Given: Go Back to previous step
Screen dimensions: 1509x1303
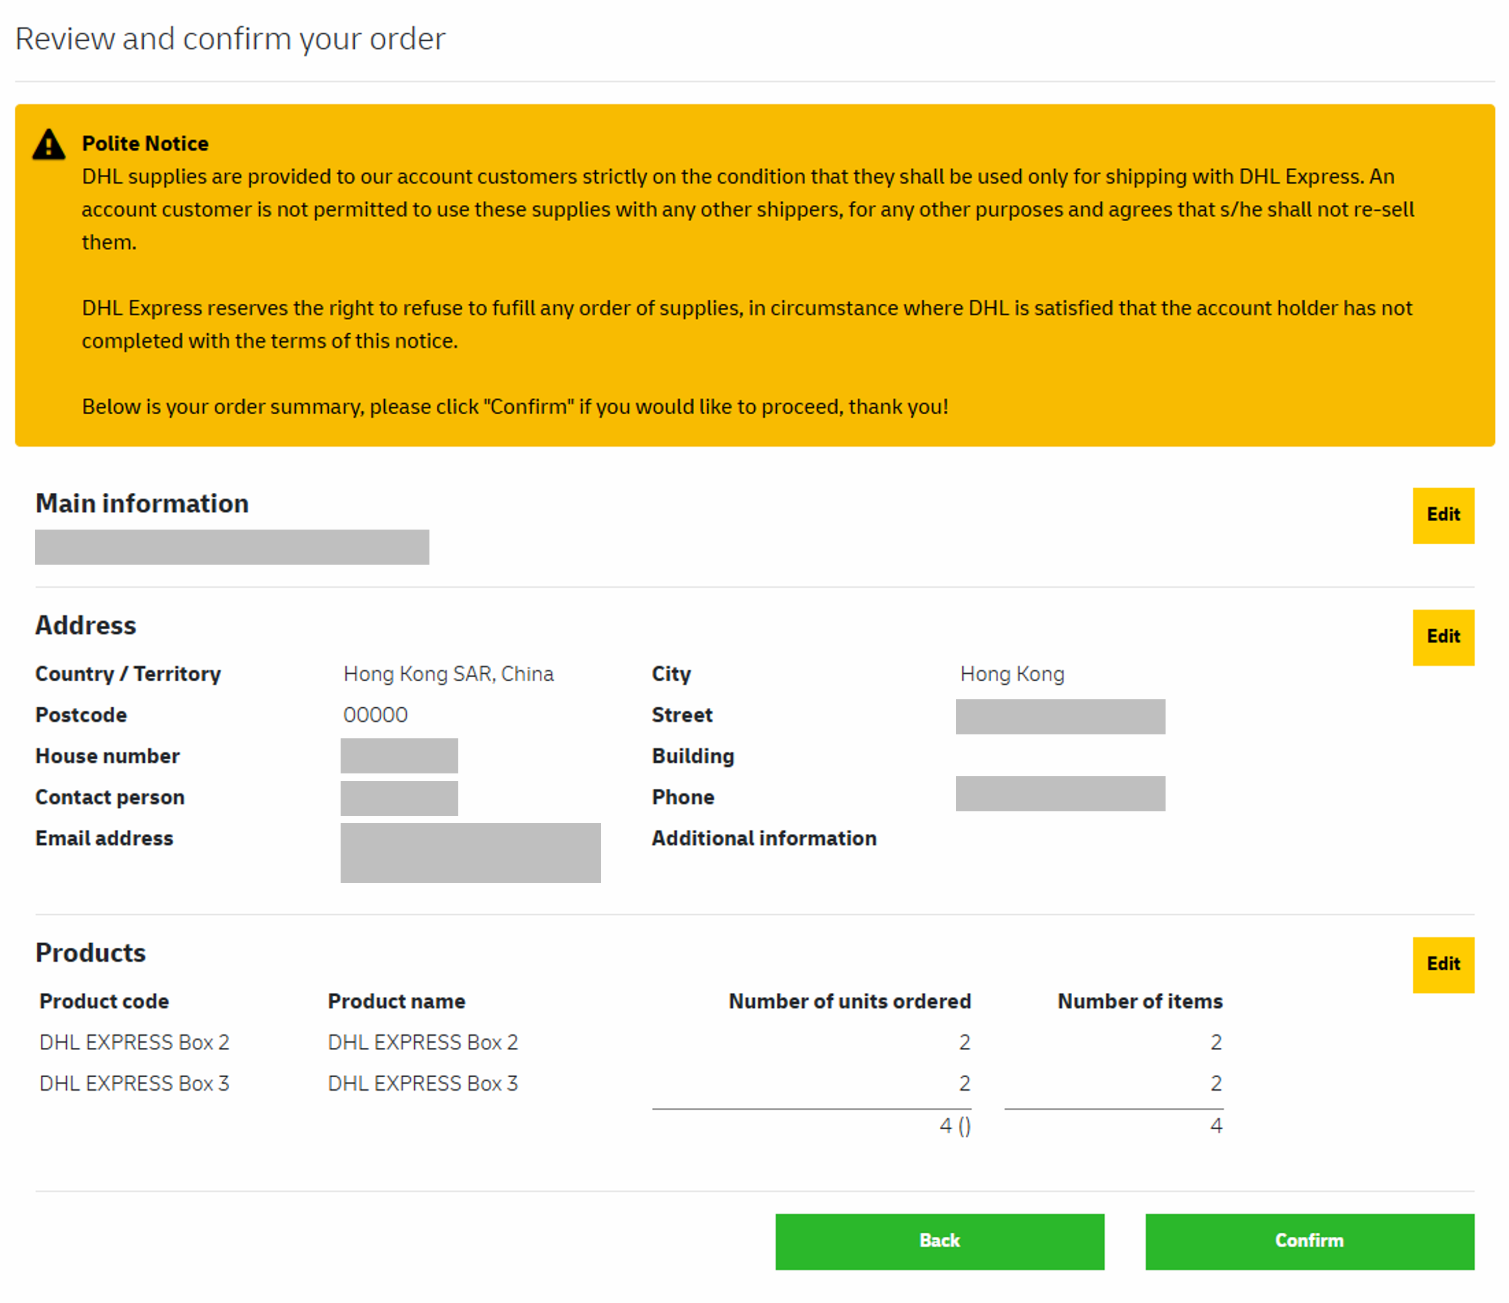Looking at the screenshot, I should point(939,1240).
